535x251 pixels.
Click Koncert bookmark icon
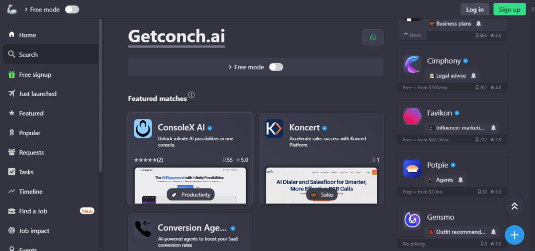(374, 160)
